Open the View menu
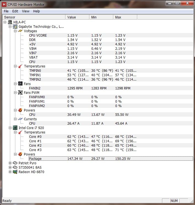Image resolution: width=195 pixels, height=205 pixels. (26, 11)
